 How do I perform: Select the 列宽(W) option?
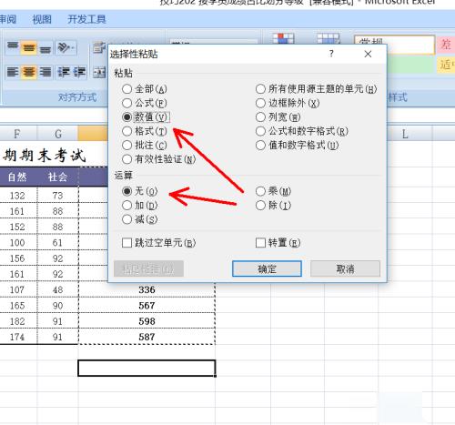coord(278,117)
